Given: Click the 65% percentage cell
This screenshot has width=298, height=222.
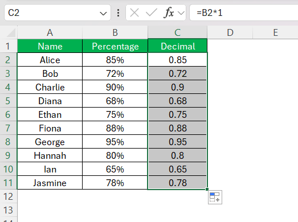Looking at the screenshot, I should [x=115, y=169].
